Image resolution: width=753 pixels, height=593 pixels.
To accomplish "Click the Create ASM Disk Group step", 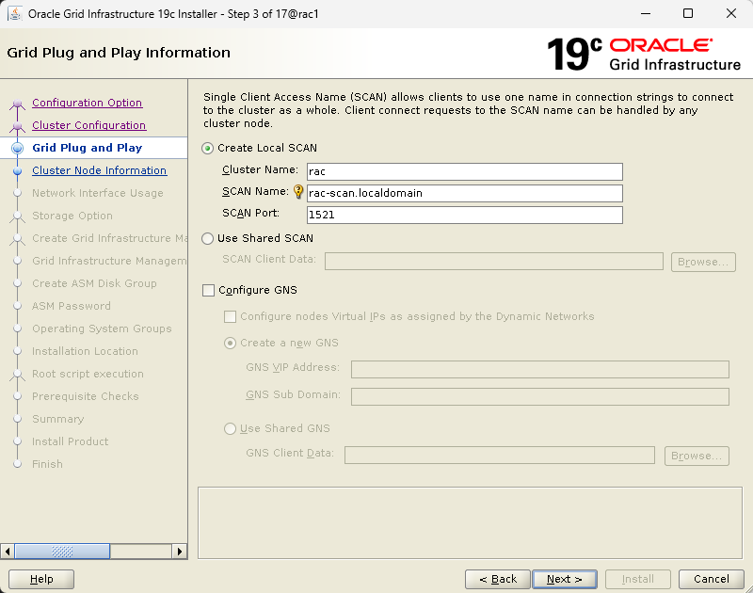I will tap(94, 283).
